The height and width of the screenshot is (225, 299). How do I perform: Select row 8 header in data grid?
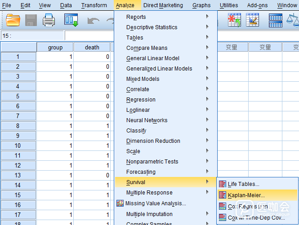(18, 126)
